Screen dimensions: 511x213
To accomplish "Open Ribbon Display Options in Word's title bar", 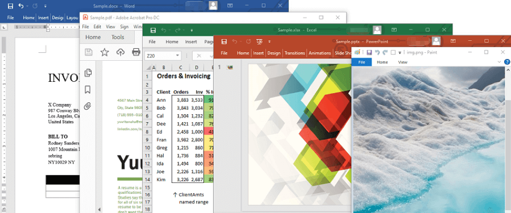I will tap(230, 6).
